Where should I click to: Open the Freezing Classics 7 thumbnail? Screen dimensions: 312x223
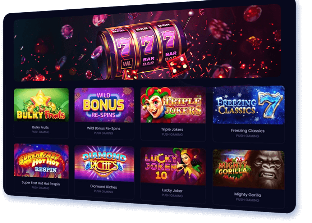pyautogui.click(x=249, y=105)
